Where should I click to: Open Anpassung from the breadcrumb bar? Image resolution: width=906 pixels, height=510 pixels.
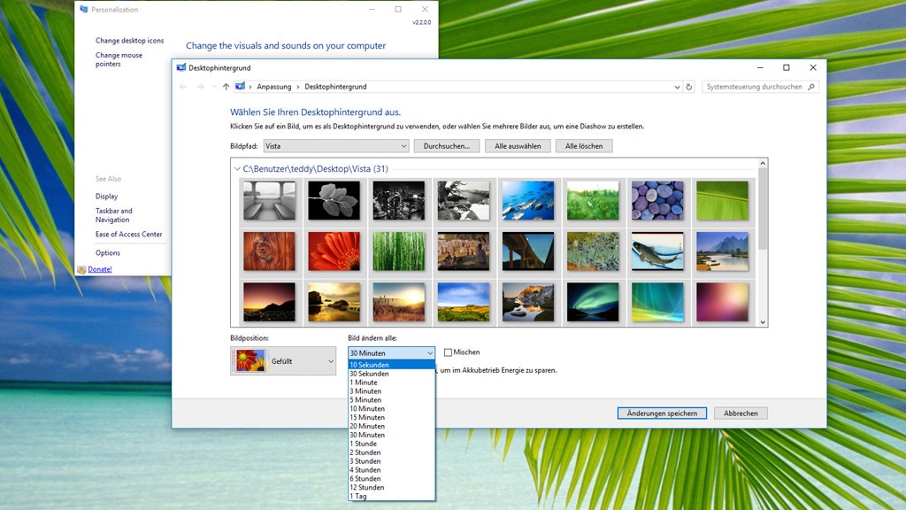pos(275,87)
